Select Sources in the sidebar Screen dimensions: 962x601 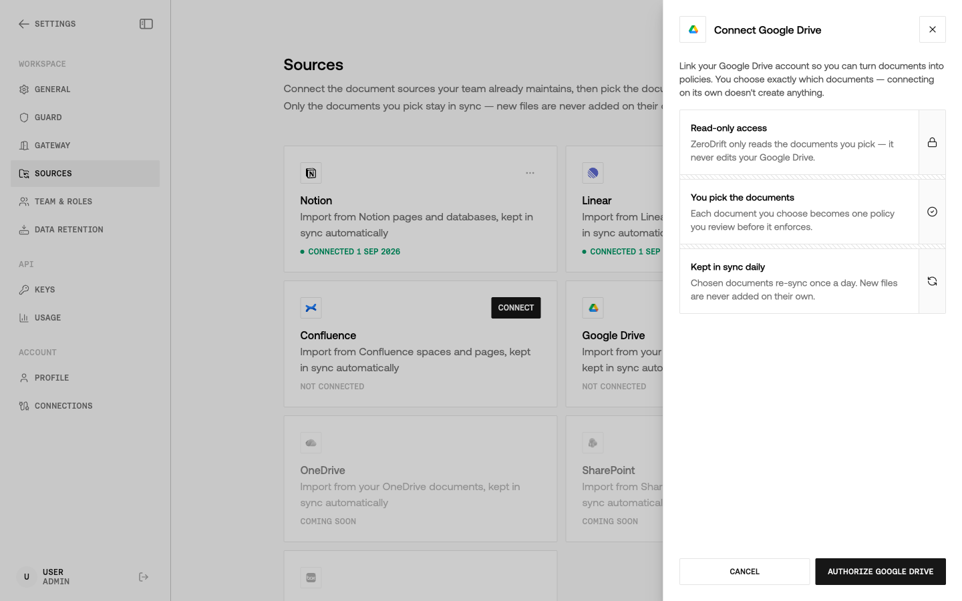[86, 174]
